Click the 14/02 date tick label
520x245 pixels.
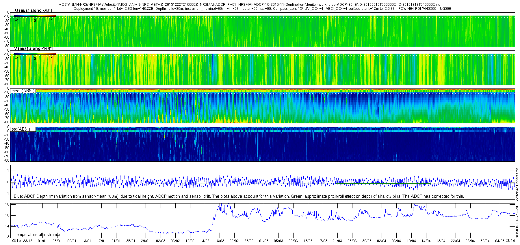[205, 241]
